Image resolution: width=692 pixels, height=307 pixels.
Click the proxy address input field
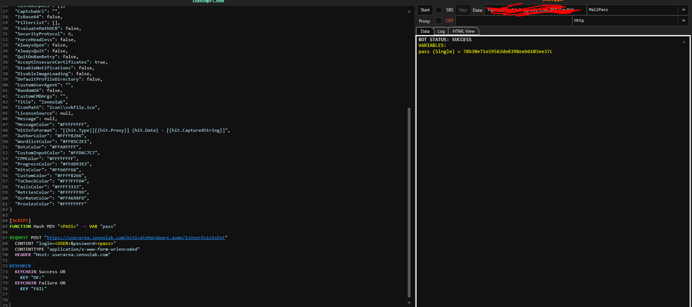(514, 21)
